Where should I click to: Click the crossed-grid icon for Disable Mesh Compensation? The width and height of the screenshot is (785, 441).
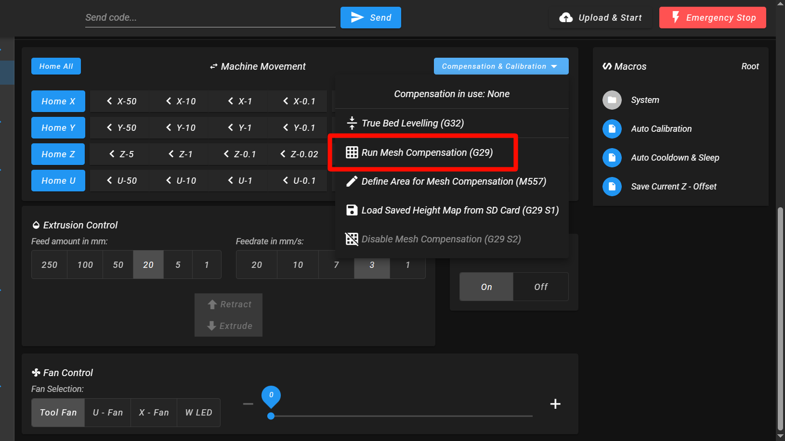[x=352, y=239]
